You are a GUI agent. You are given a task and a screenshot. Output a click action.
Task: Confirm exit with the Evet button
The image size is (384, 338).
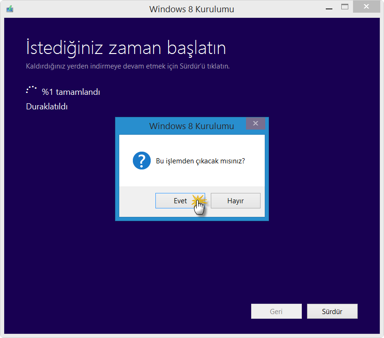[180, 200]
